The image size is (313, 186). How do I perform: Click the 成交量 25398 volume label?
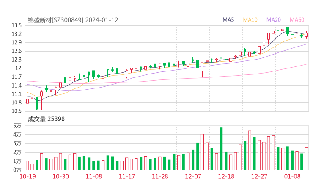point(46,119)
